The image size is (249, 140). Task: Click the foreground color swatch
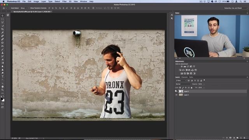coord(2,99)
